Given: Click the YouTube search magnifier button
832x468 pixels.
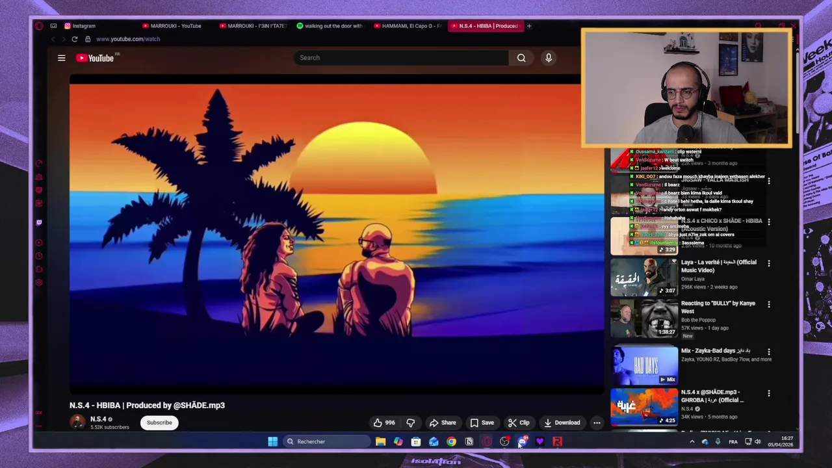Looking at the screenshot, I should (x=521, y=58).
